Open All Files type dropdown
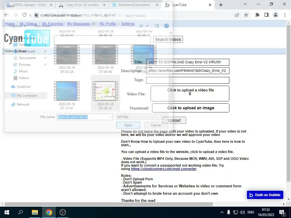Screen dimensions: 291x218 [x=142, y=117]
